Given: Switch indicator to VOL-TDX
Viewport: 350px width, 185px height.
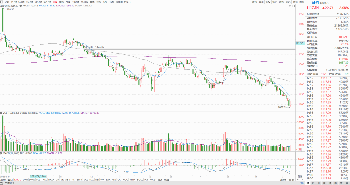Looking at the screenshot, I should pyautogui.click(x=88, y=179).
